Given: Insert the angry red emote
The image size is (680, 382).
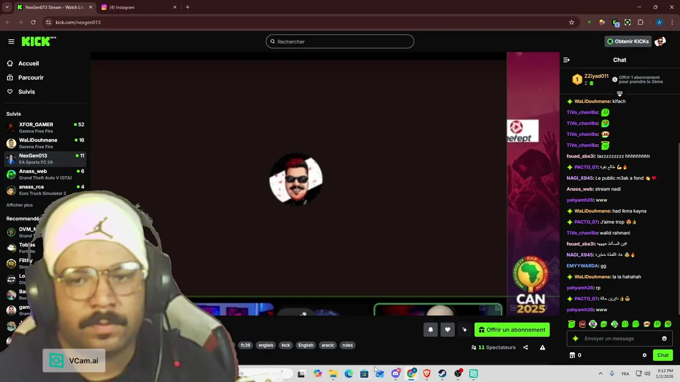Looking at the screenshot, I should click(582, 324).
